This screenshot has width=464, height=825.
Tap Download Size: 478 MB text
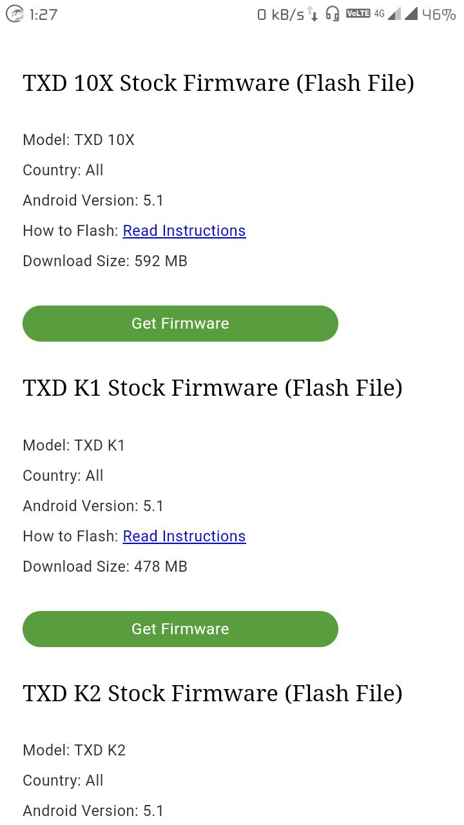[x=105, y=567]
